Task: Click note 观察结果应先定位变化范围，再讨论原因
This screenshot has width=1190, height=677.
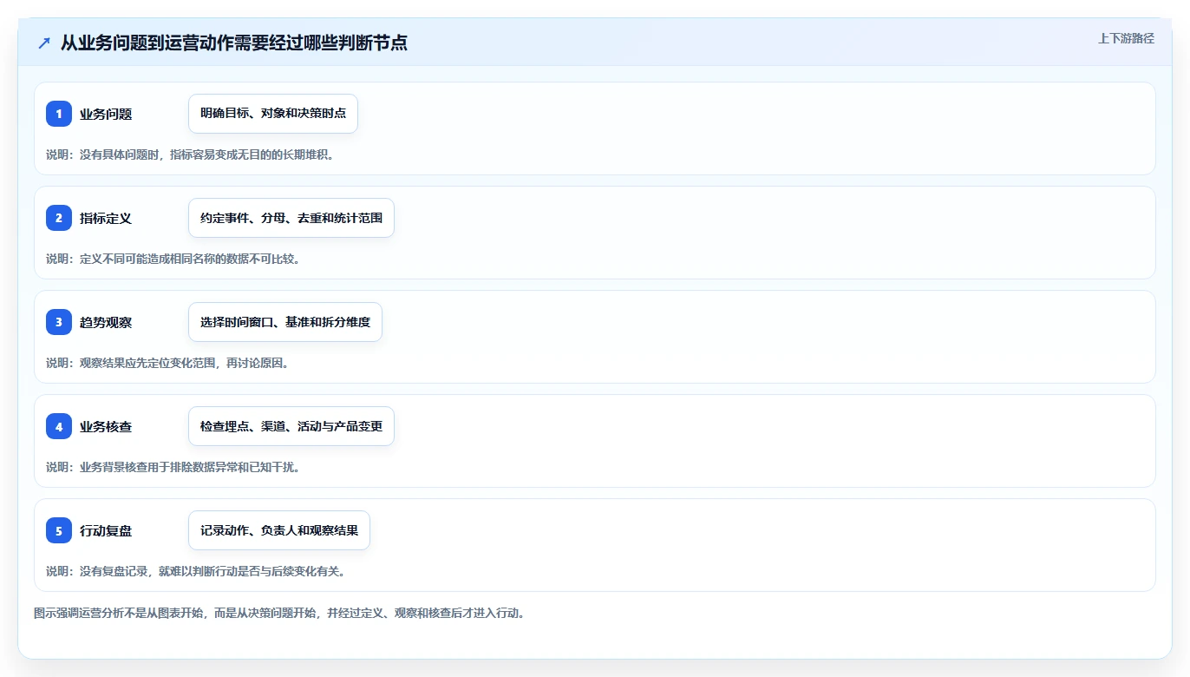Action: tap(167, 363)
